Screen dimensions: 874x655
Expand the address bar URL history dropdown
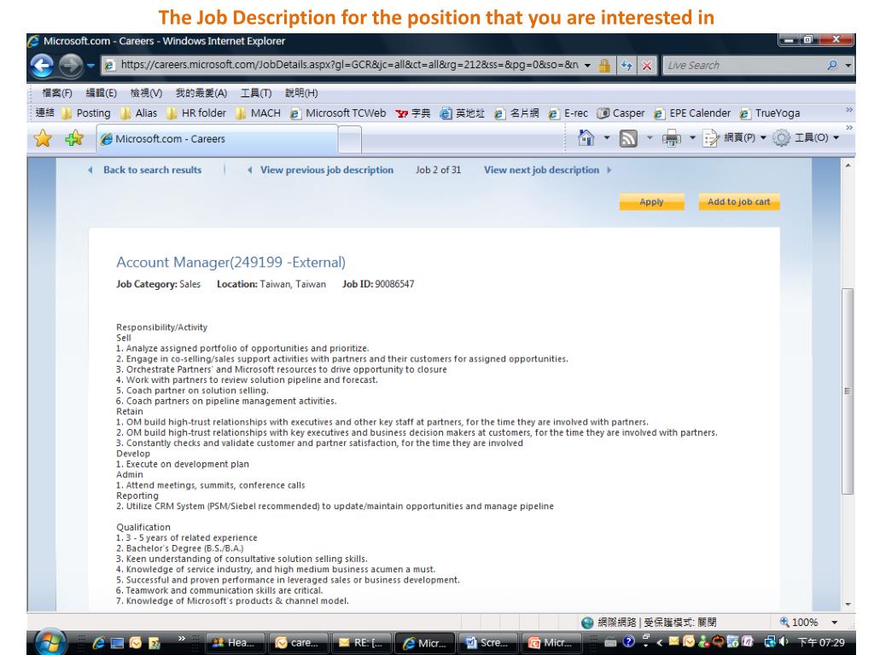pyautogui.click(x=587, y=65)
